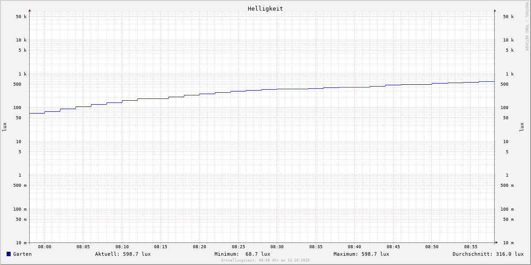This screenshot has height=265, width=531.
Task: Click the RRDTOOL / TOBI OETIKER watermark
Action: [x=527, y=26]
